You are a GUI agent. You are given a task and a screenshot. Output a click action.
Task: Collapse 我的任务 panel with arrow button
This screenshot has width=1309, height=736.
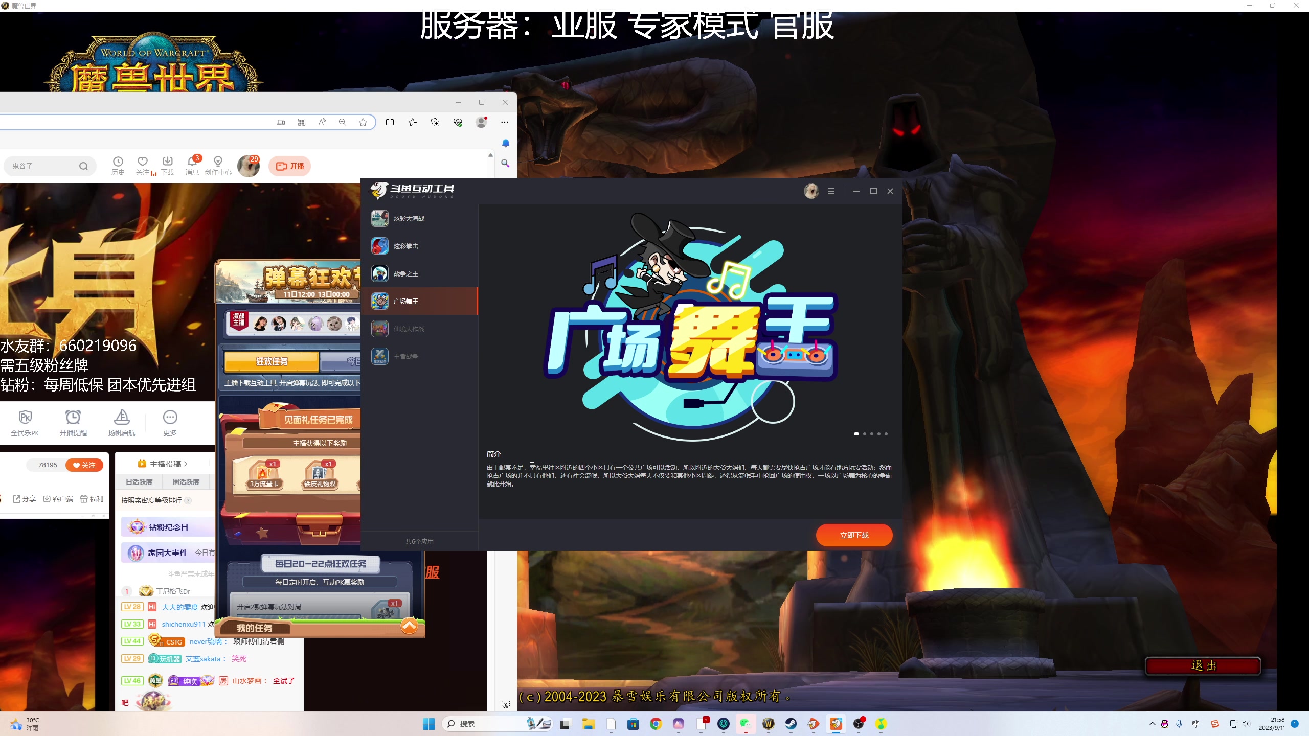[409, 626]
